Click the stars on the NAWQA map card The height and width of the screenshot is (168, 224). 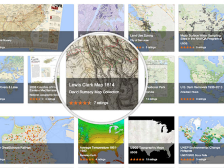coord(187,47)
